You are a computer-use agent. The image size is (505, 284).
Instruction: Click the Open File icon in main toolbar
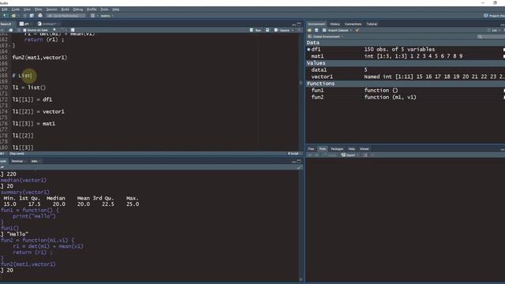pos(14,16)
